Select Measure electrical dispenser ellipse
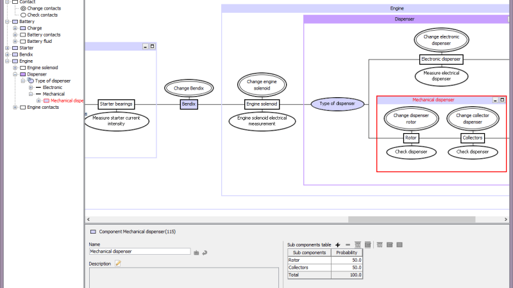The image size is (513, 288). pyautogui.click(x=441, y=76)
